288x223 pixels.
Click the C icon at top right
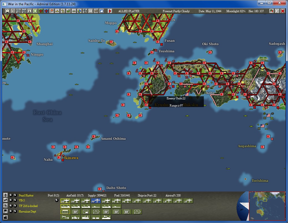(x=277, y=11)
